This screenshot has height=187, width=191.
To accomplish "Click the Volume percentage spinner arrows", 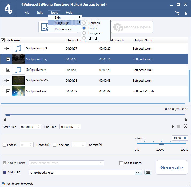I will (x=185, y=138).
